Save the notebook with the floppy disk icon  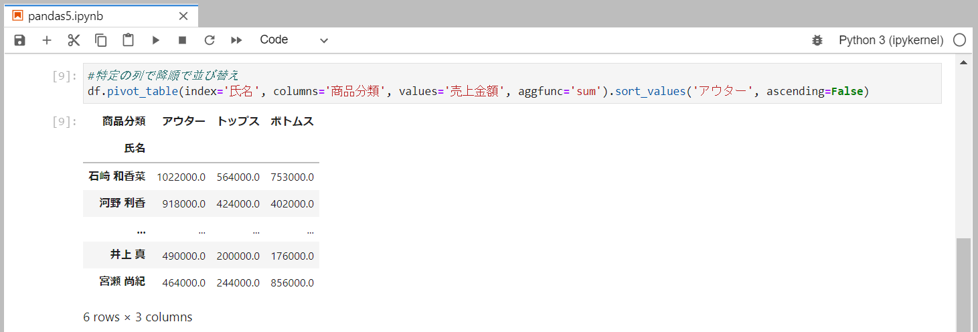click(x=19, y=40)
